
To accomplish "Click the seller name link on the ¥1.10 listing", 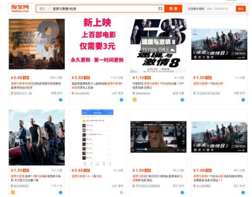I will [143, 93].
